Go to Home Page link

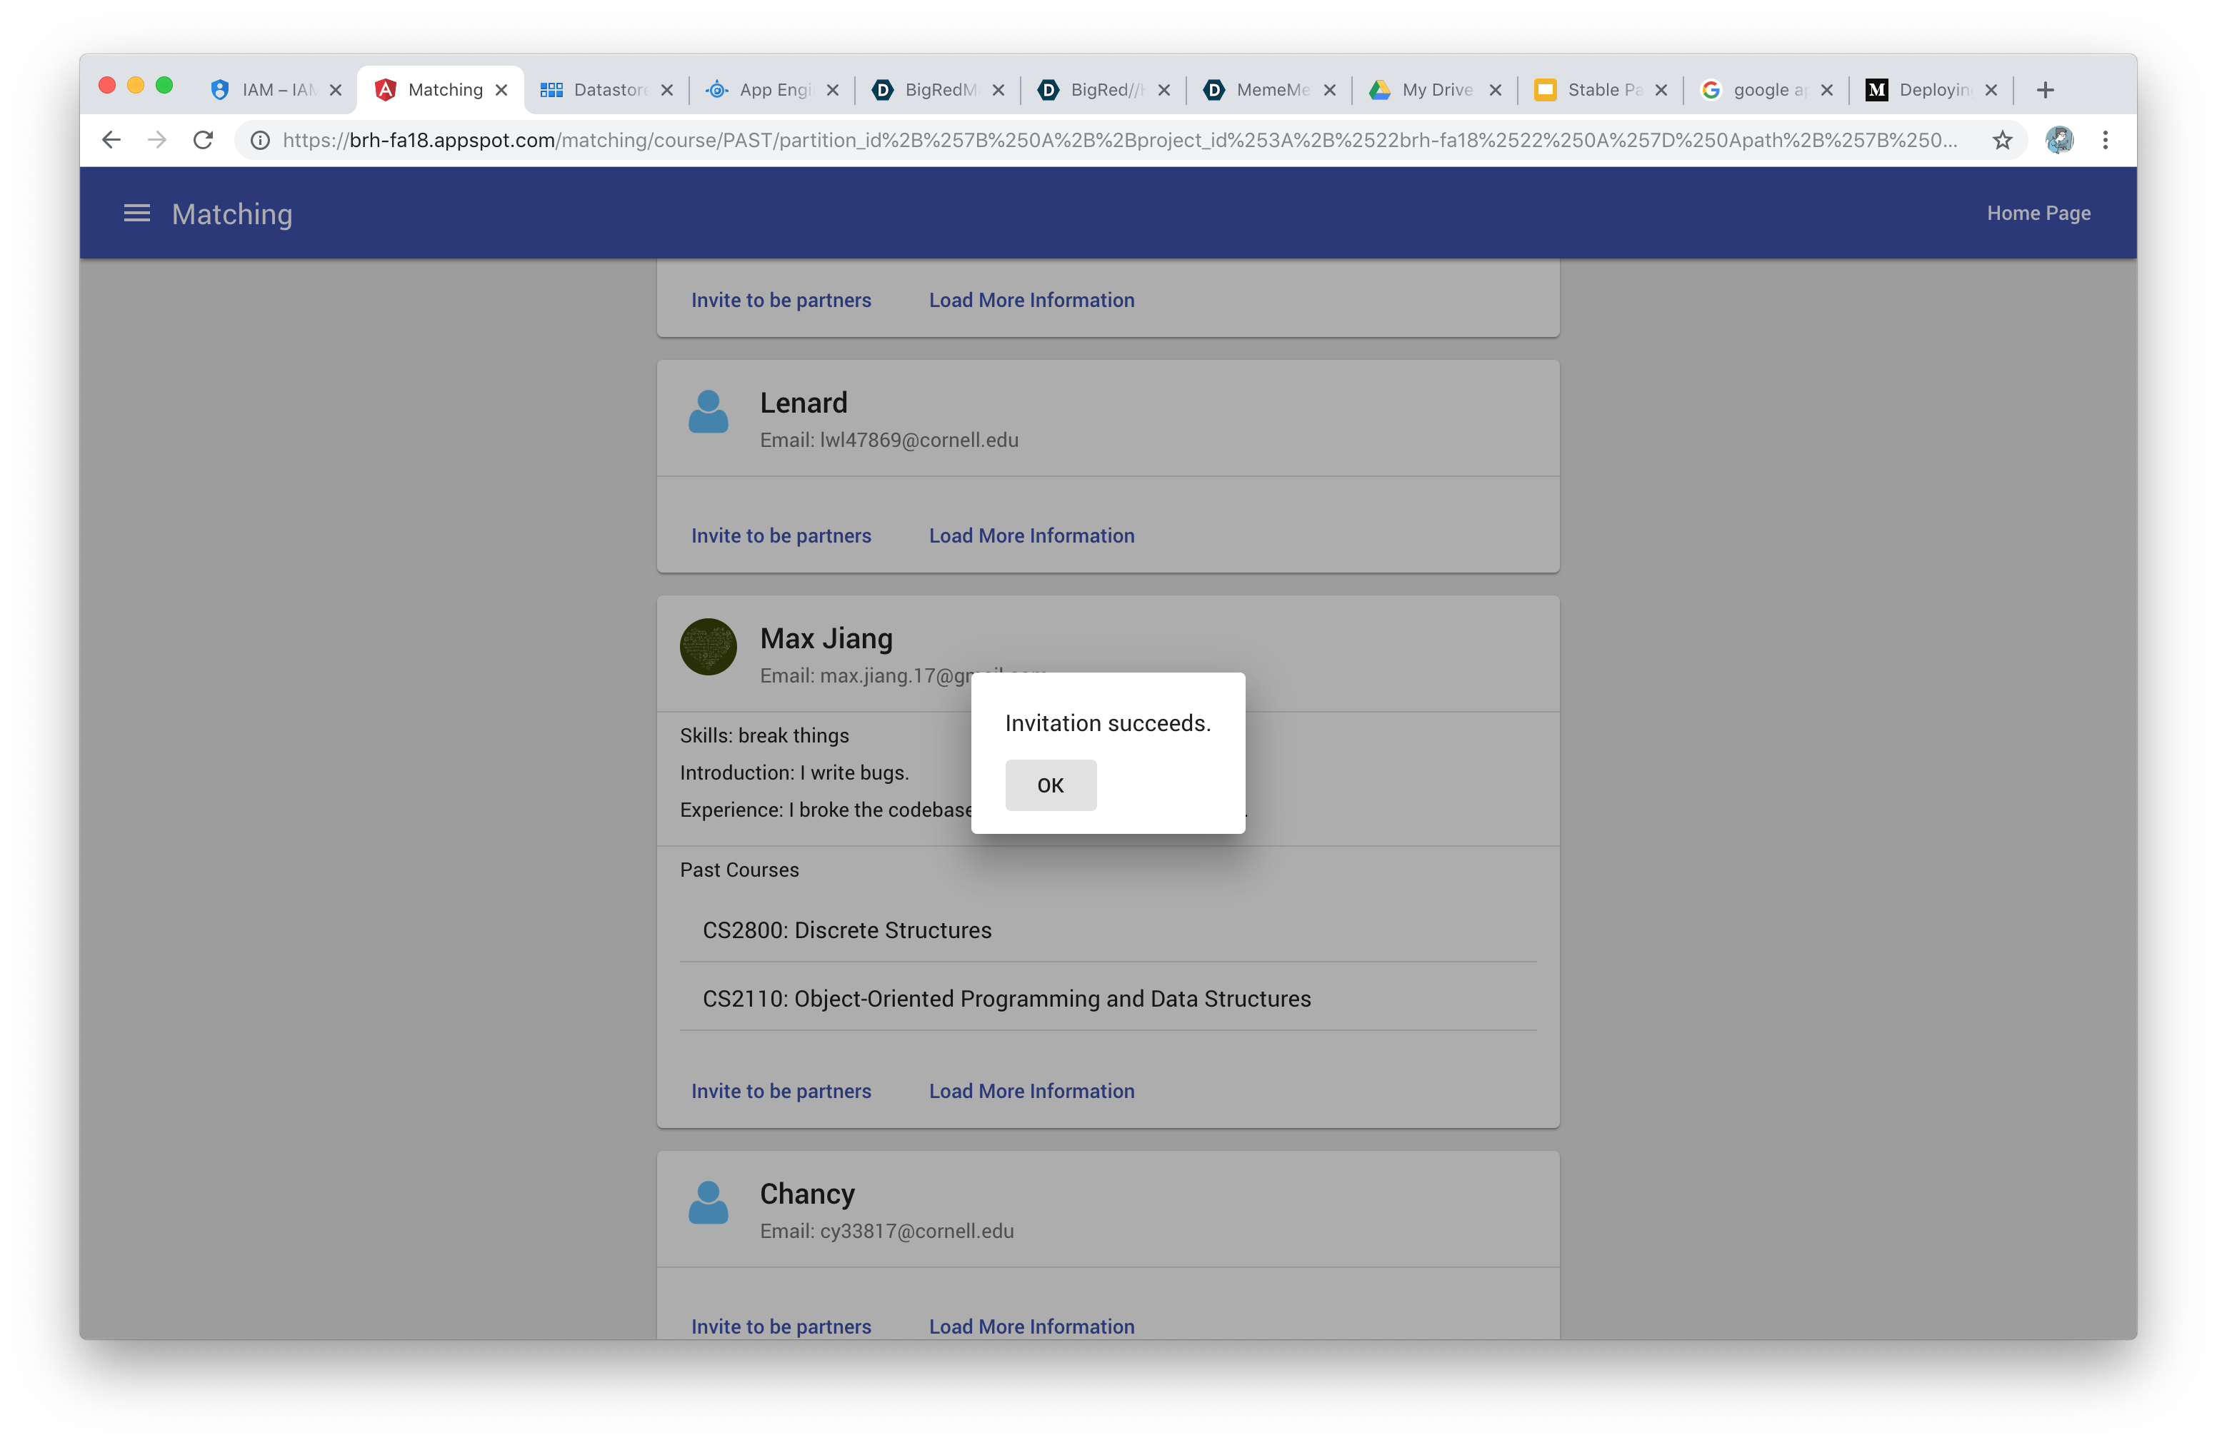2038,213
